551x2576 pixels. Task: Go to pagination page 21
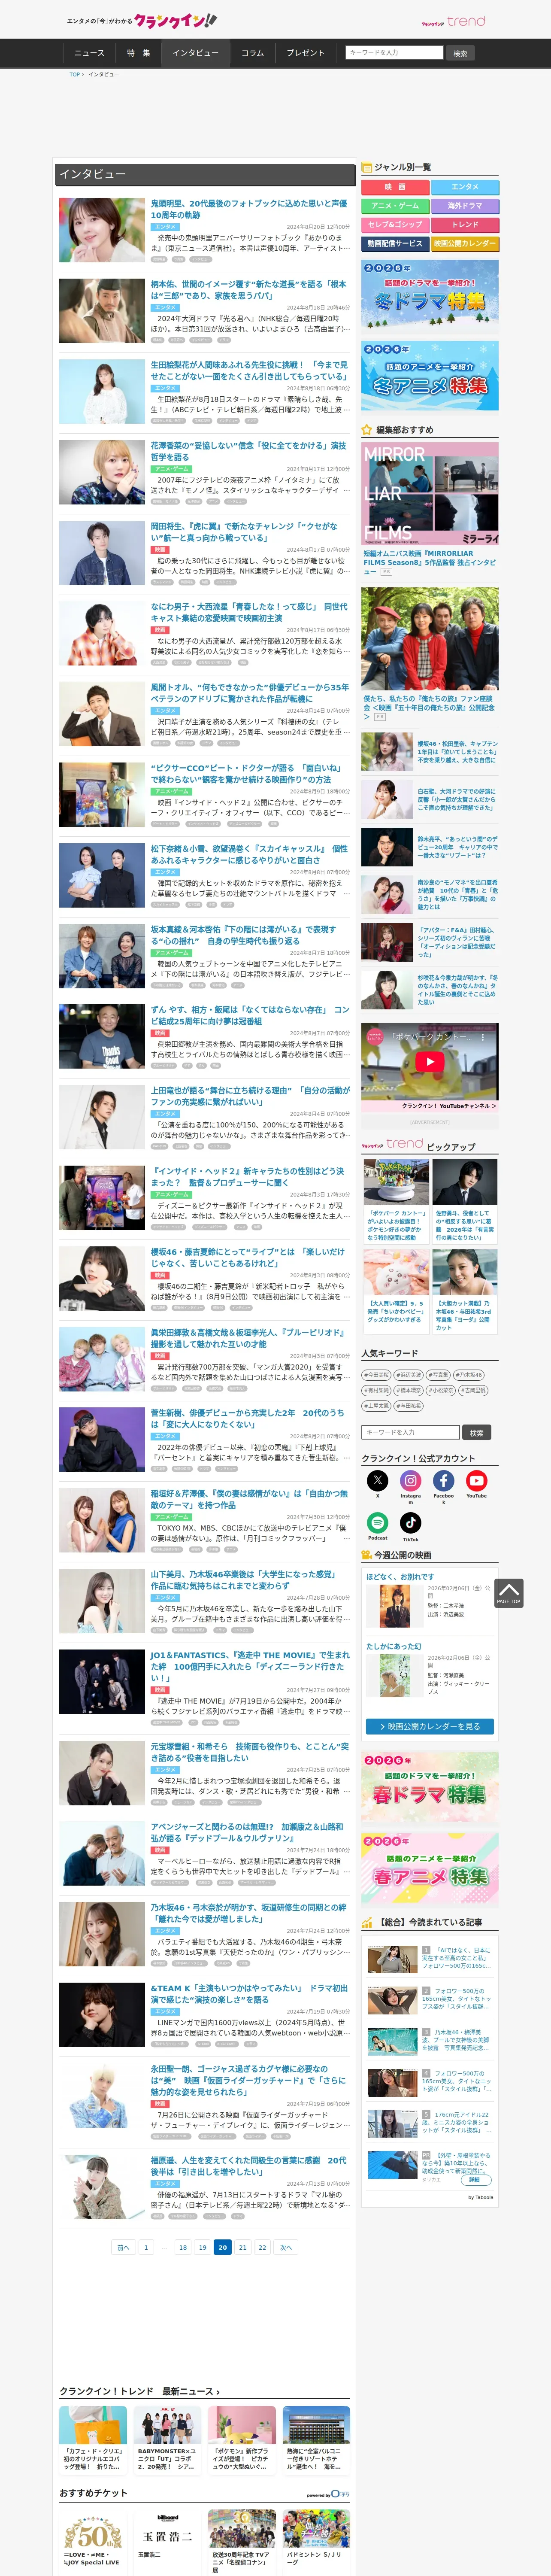(x=242, y=2247)
